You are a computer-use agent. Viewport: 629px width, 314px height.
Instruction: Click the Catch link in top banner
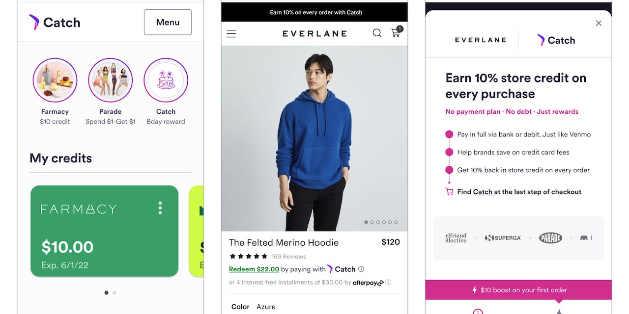354,12
